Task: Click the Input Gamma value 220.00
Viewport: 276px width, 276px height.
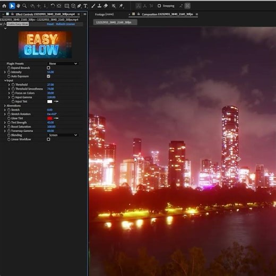Action: pos(51,97)
